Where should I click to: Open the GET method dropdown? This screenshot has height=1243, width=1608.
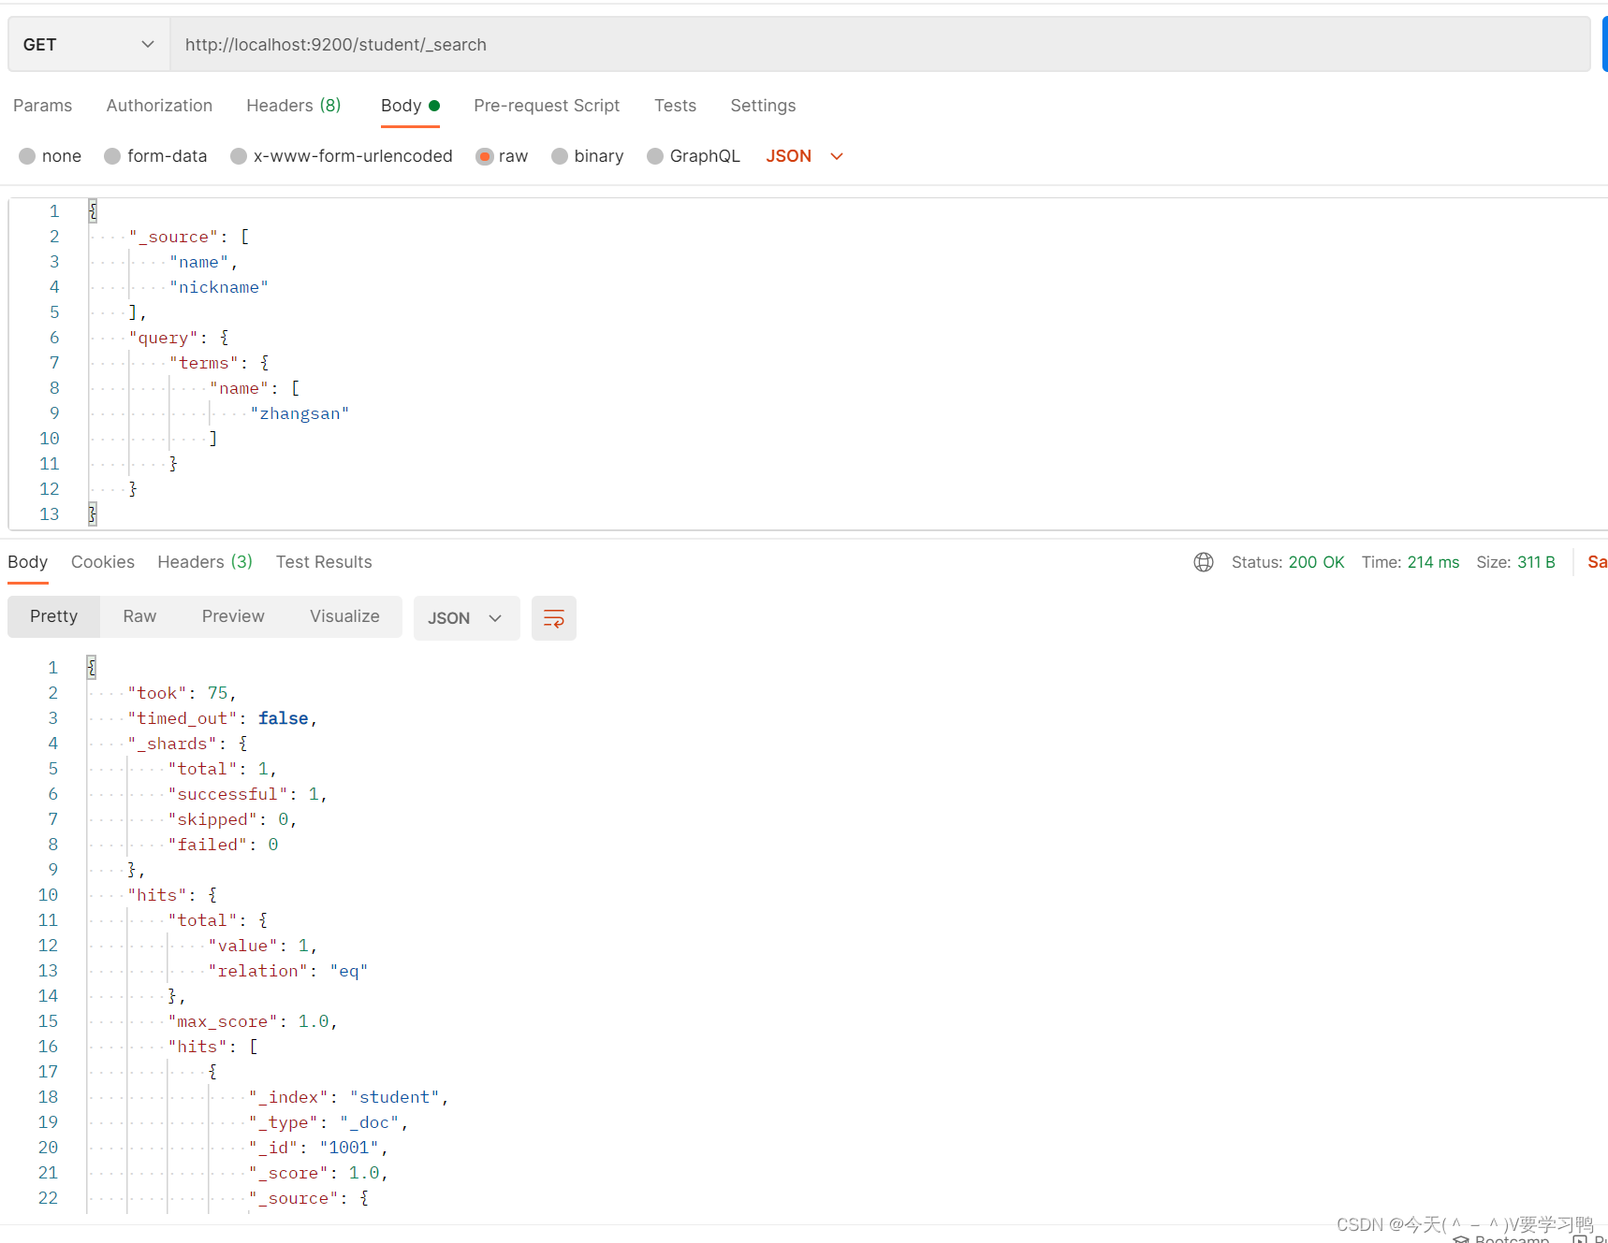[x=89, y=45]
